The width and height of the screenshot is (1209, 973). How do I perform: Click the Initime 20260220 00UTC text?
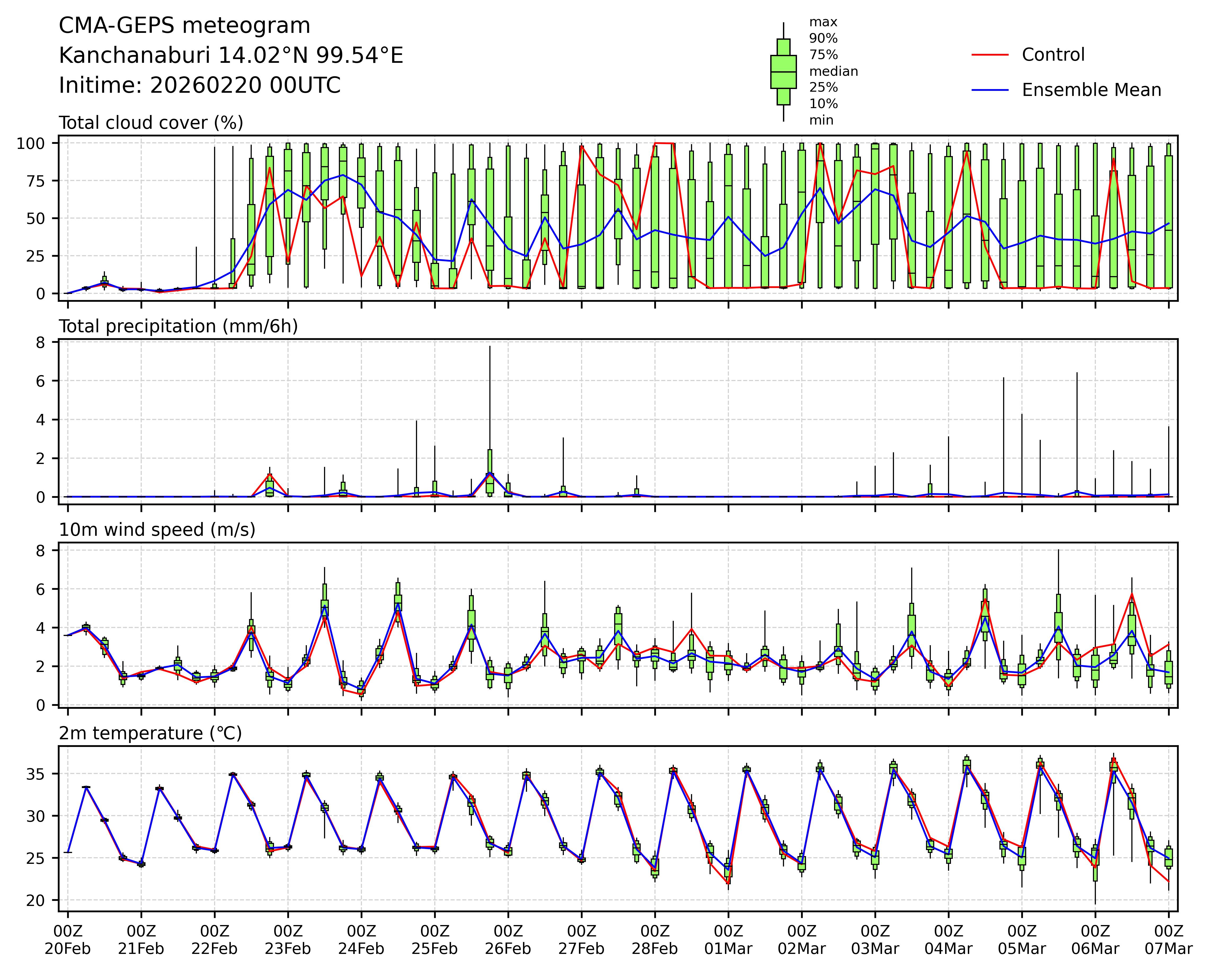(x=200, y=86)
